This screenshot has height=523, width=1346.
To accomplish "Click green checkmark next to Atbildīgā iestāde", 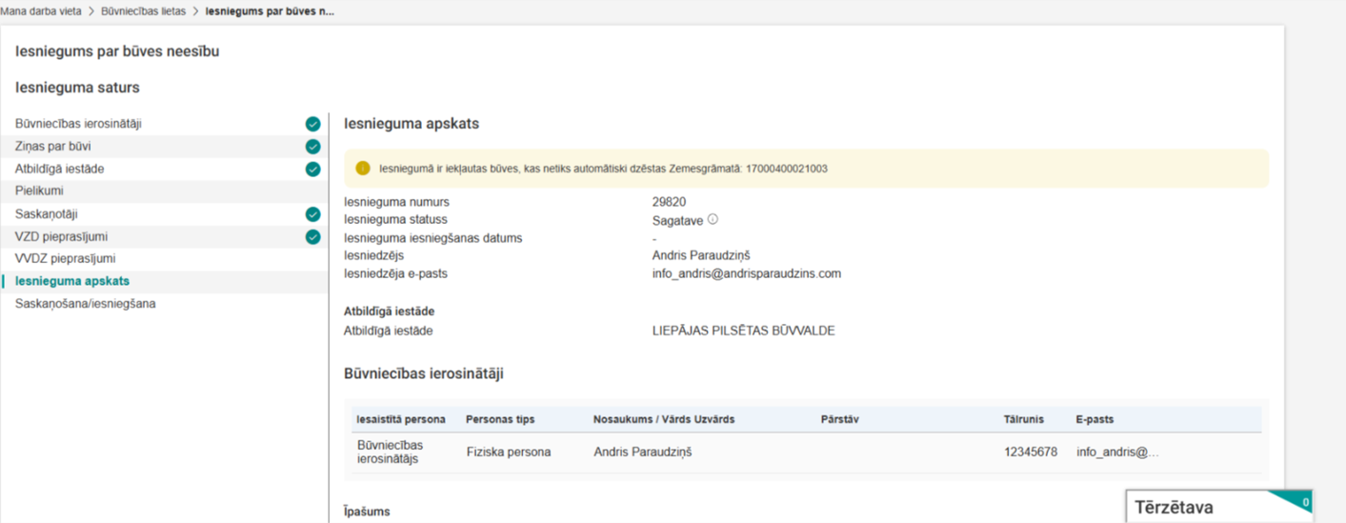I will click(x=312, y=169).
